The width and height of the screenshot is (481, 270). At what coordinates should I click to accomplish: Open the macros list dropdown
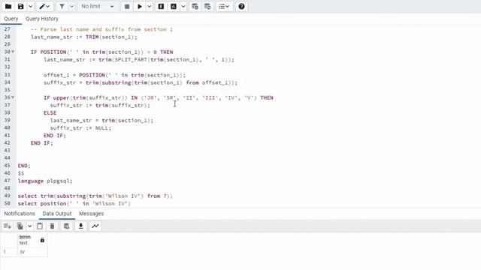(224, 7)
